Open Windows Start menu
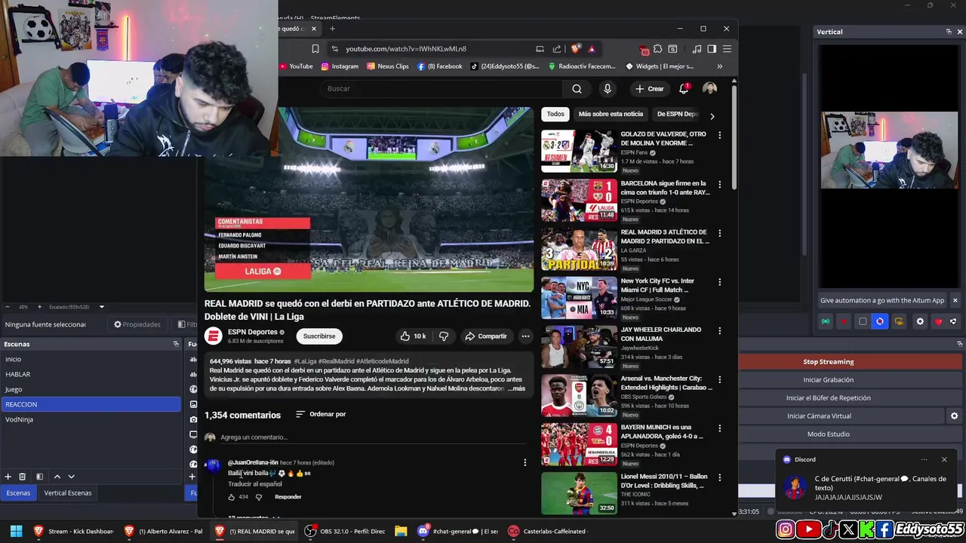The width and height of the screenshot is (966, 543). [x=16, y=531]
